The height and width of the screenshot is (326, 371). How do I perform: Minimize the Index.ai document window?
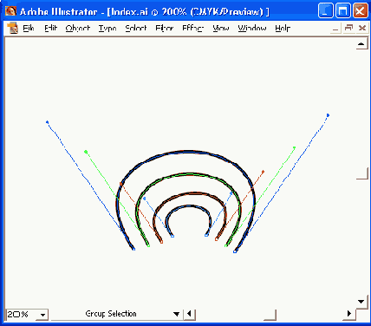335,29
